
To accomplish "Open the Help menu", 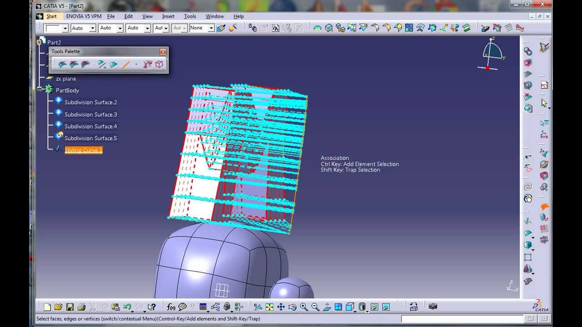I will pyautogui.click(x=239, y=16).
